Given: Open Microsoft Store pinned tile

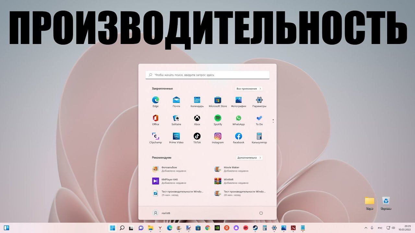Looking at the screenshot, I should point(218,102).
